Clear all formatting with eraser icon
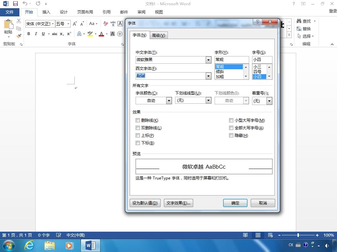The height and width of the screenshot is (252, 337). (106, 24)
